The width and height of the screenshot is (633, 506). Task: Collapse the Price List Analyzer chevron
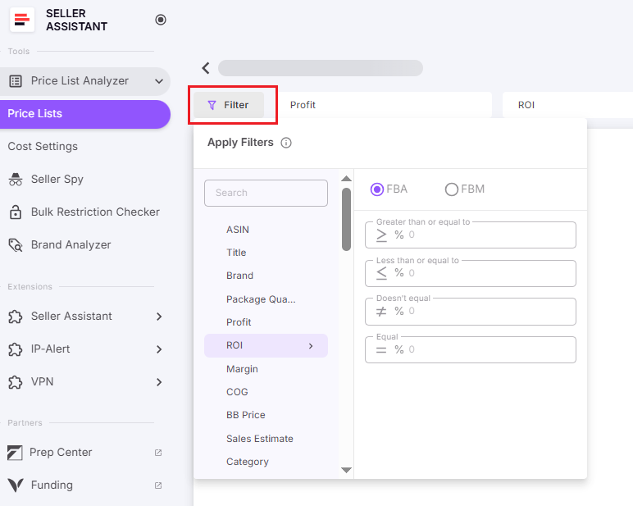tap(159, 81)
